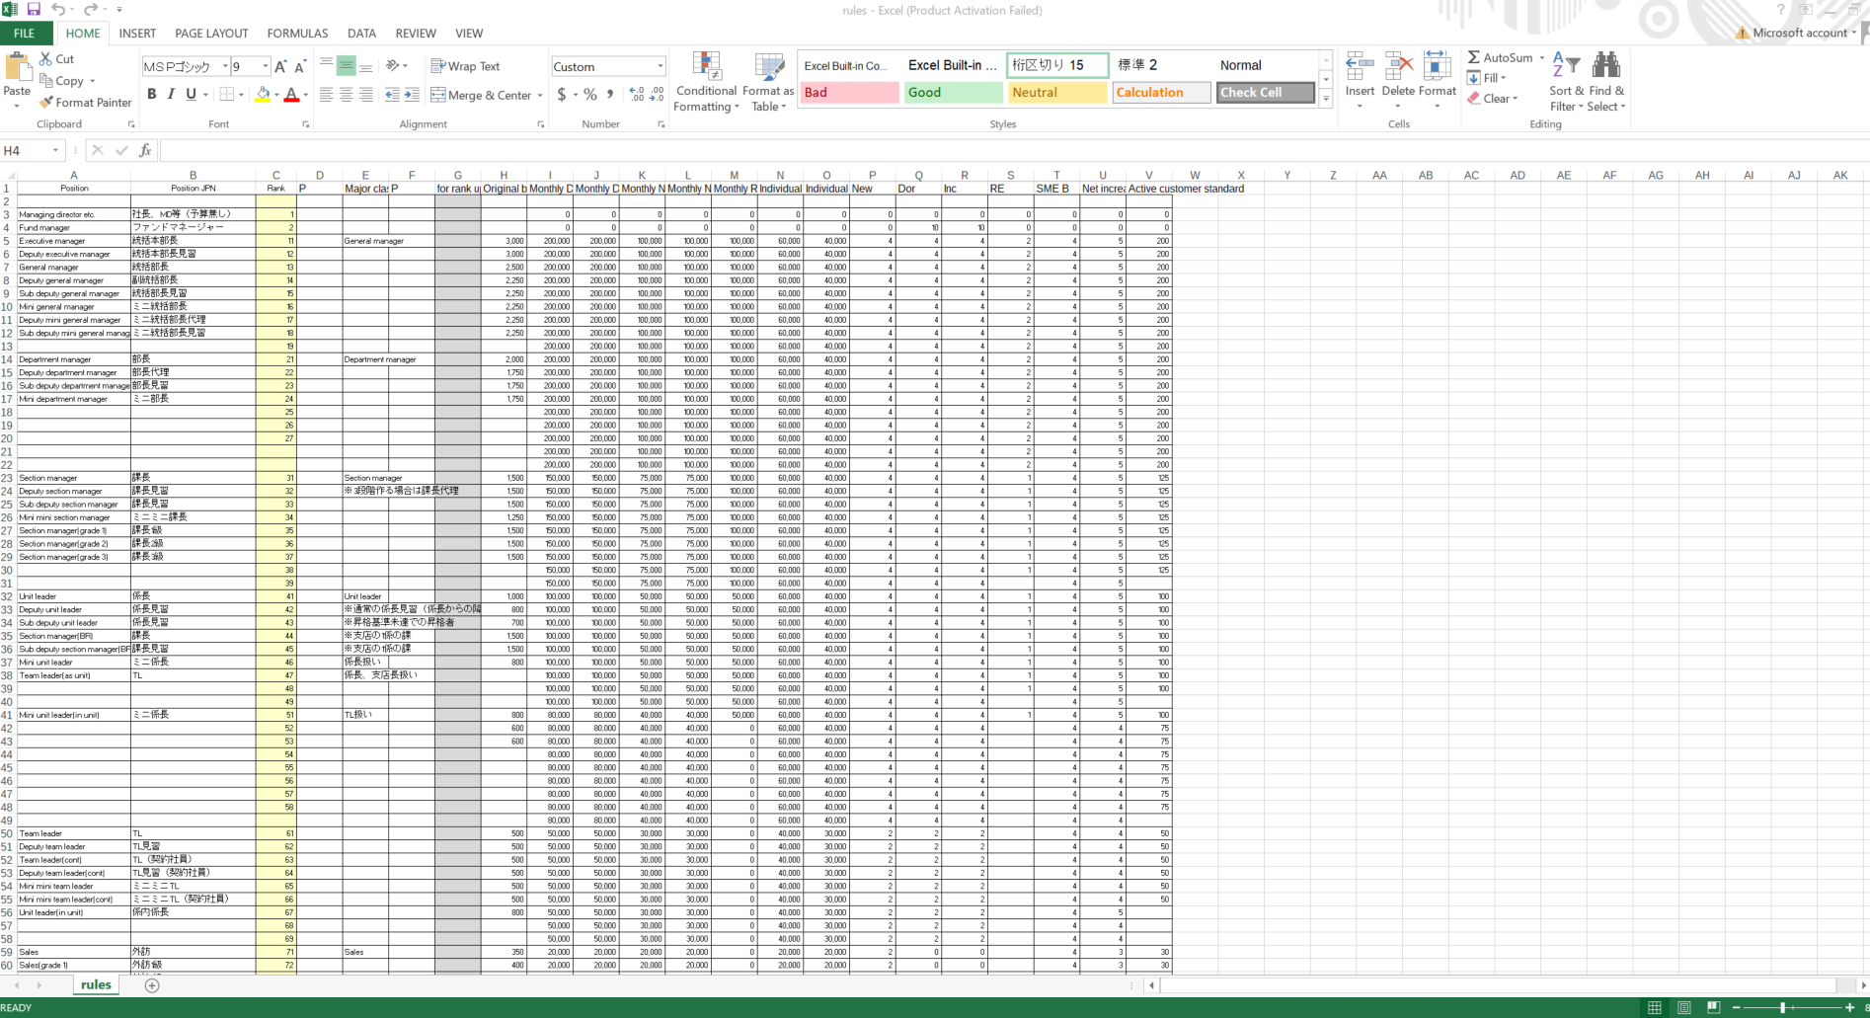Toggle Bold formatting

151,95
